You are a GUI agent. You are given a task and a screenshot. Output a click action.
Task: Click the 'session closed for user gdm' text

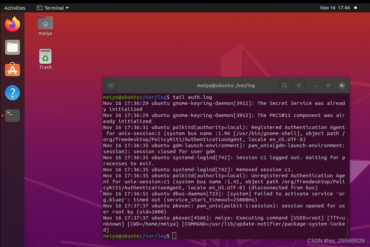click(x=174, y=151)
